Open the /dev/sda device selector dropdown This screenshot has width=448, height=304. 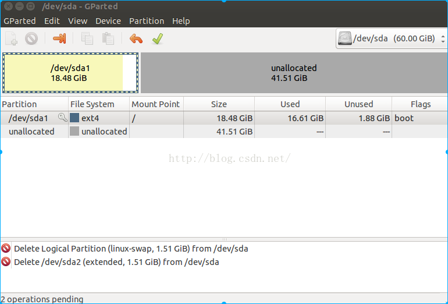[x=392, y=38]
